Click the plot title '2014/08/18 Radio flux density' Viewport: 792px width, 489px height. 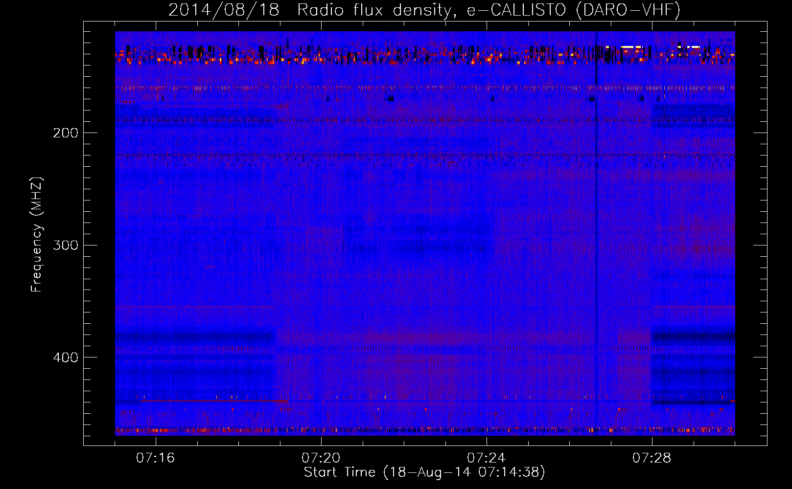[x=424, y=10]
